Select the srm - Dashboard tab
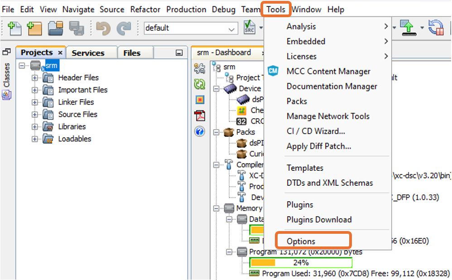This screenshot has width=452, height=280. pyautogui.click(x=224, y=53)
